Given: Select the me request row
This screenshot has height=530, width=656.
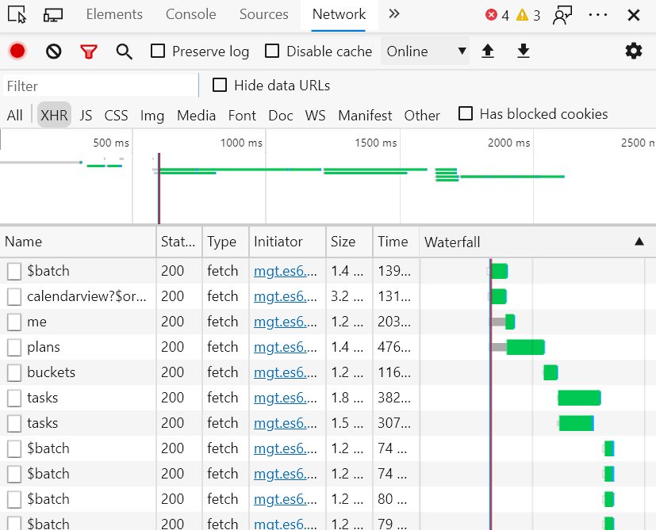Looking at the screenshot, I should [328, 322].
